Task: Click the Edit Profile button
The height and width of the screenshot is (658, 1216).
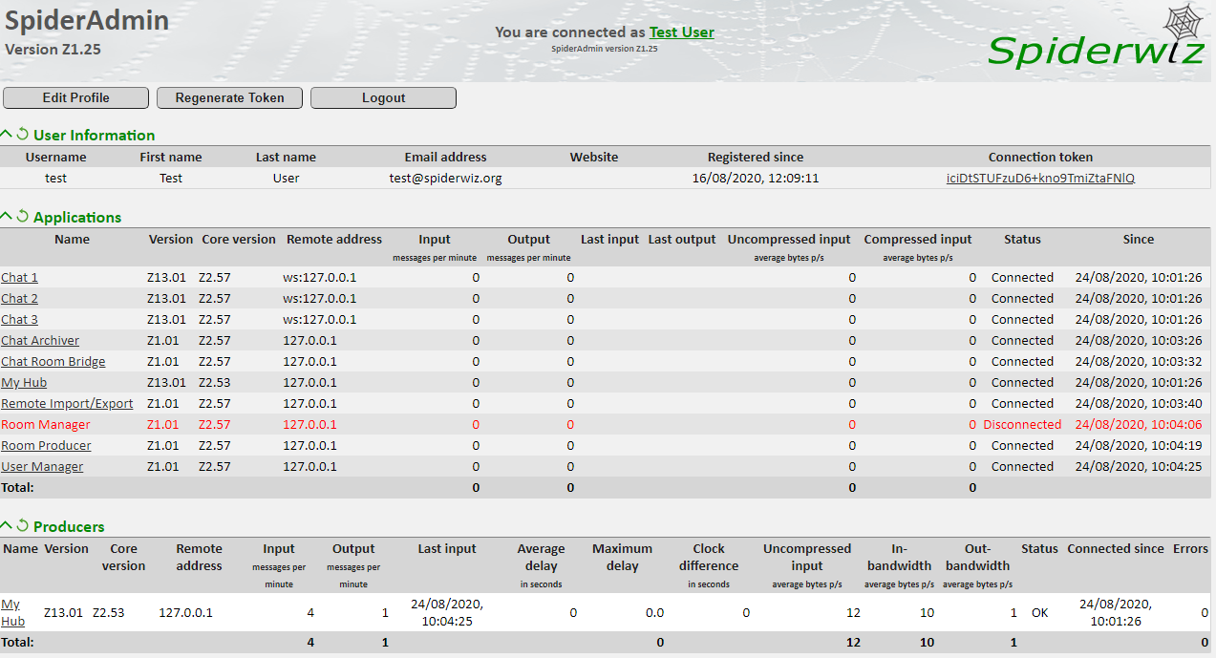Action: click(76, 97)
